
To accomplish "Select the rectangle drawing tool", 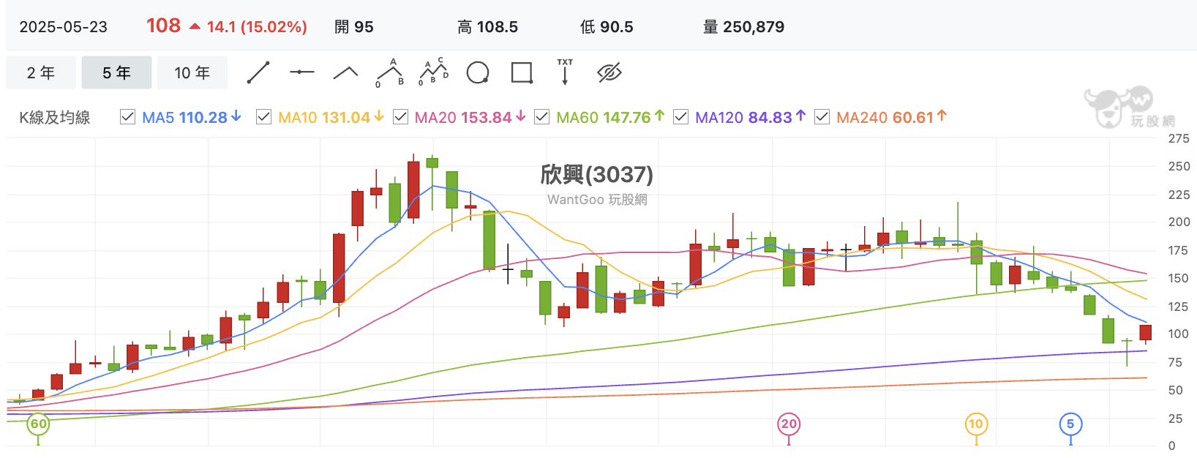I will (x=522, y=72).
